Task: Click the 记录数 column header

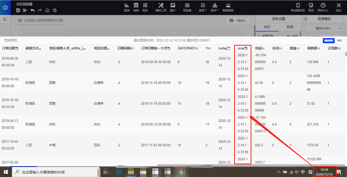Action: [x=334, y=48]
